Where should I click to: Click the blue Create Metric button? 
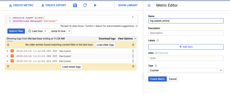click(x=157, y=79)
